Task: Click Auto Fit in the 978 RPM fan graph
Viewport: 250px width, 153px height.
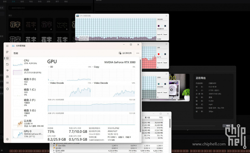Action: coord(160,92)
